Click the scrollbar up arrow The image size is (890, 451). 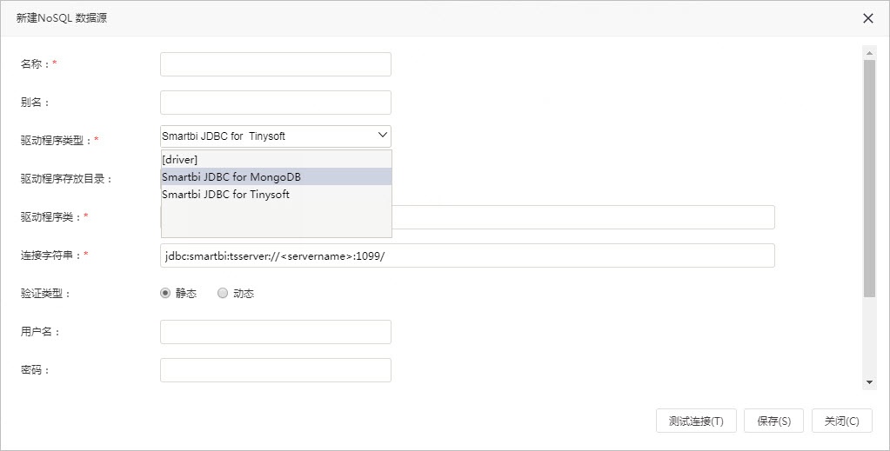click(x=869, y=53)
